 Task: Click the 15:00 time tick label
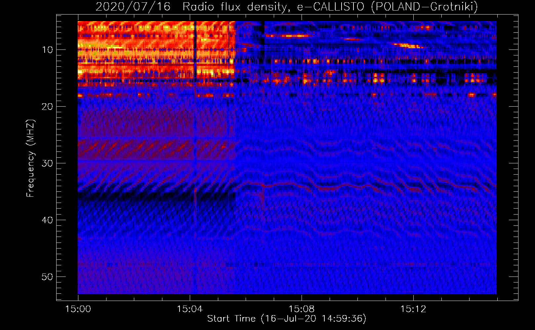coord(78,309)
